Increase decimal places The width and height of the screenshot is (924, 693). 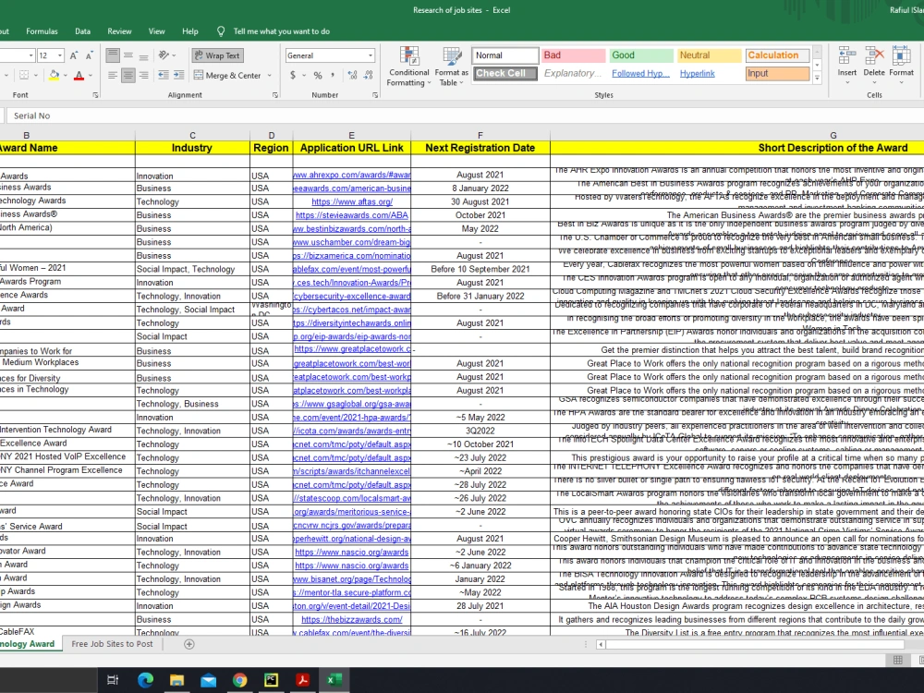[x=352, y=75]
